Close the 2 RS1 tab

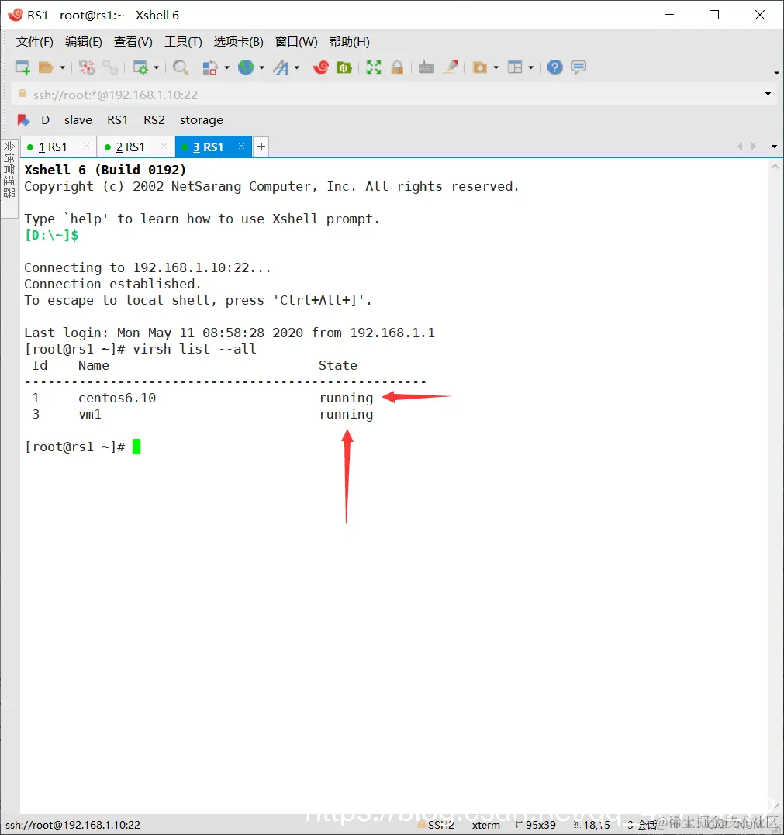point(164,147)
